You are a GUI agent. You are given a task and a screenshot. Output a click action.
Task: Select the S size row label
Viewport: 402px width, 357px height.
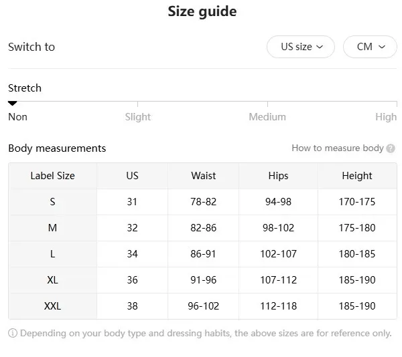pos(52,202)
